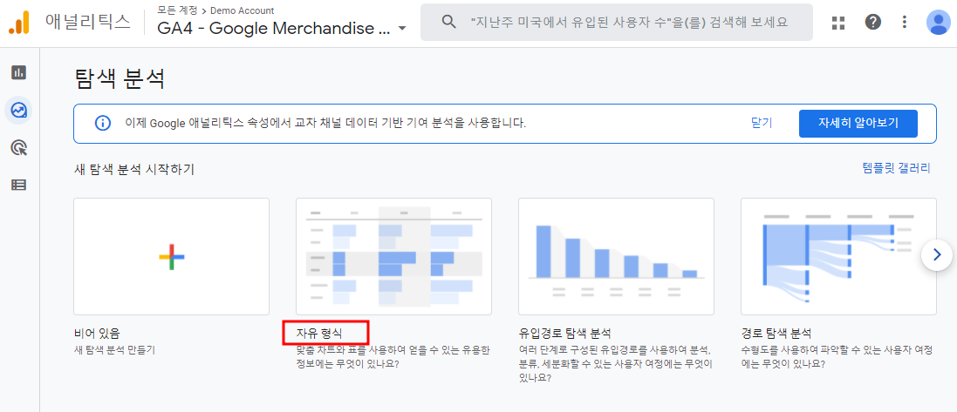Select the Explore sidebar icon
The height and width of the screenshot is (412, 957).
click(x=19, y=111)
